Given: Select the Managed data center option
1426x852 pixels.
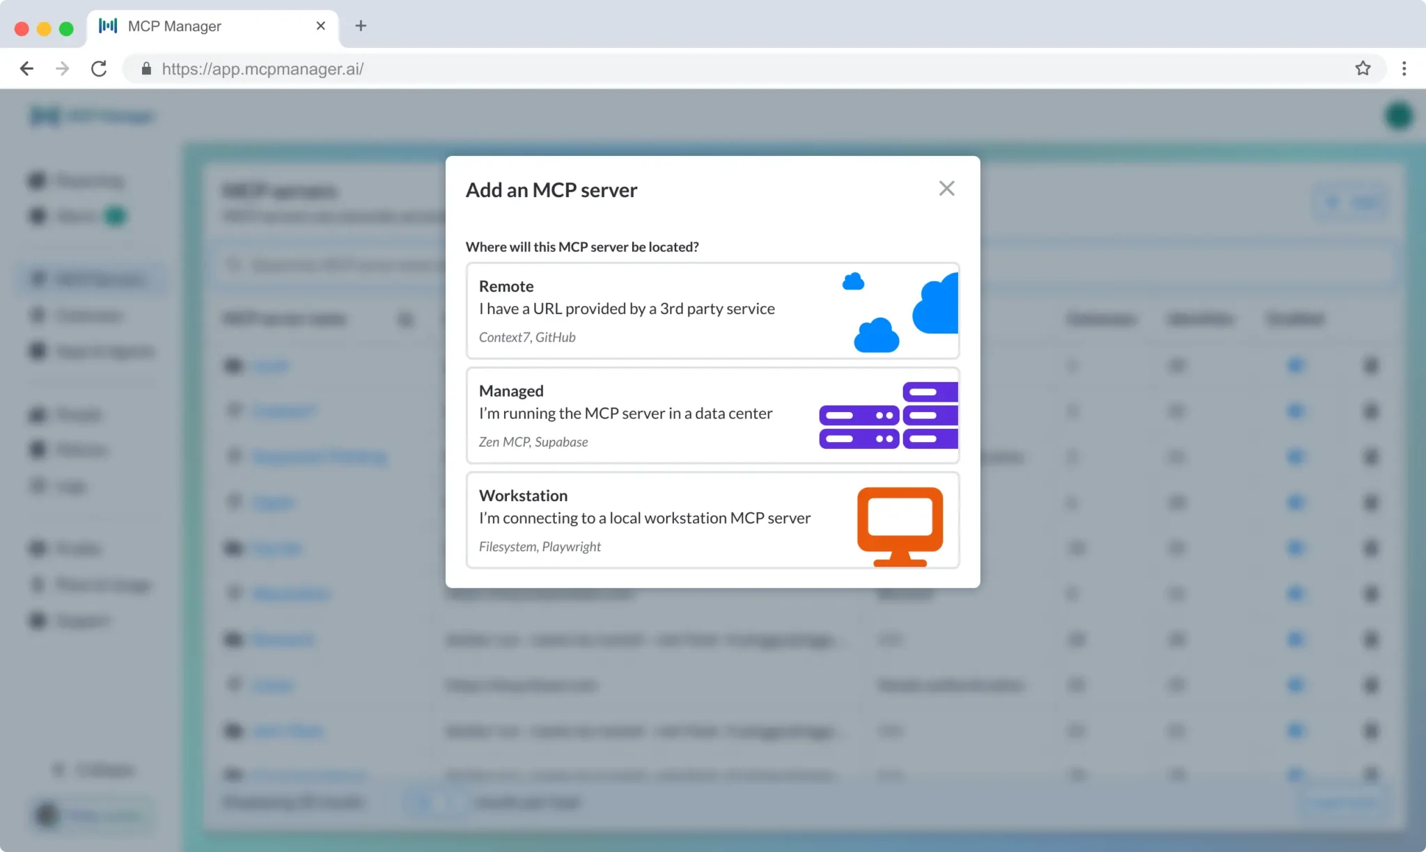Looking at the screenshot, I should [712, 415].
